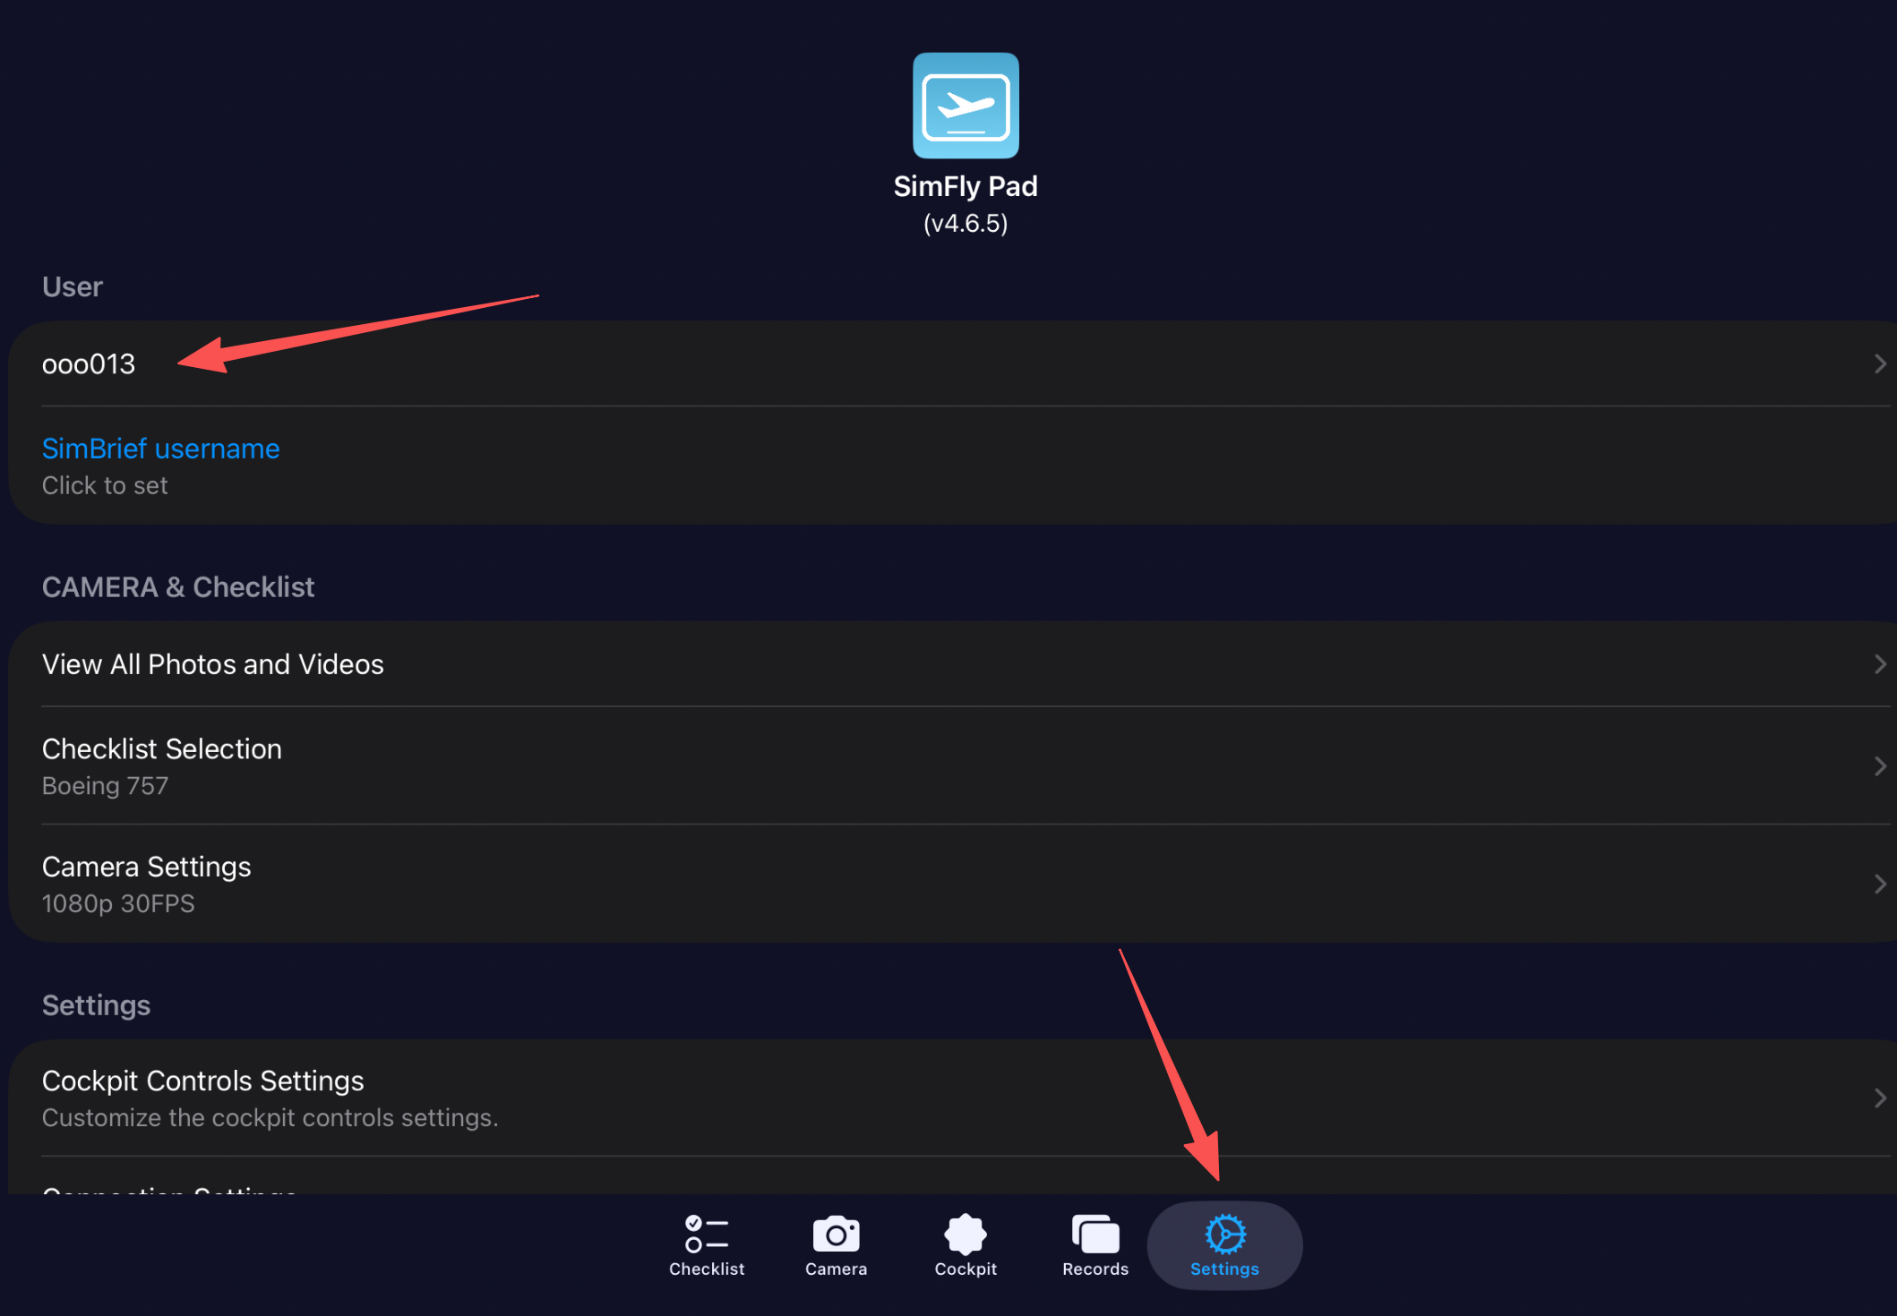The image size is (1897, 1316).
Task: Click the SimBrief username link
Action: (x=160, y=449)
